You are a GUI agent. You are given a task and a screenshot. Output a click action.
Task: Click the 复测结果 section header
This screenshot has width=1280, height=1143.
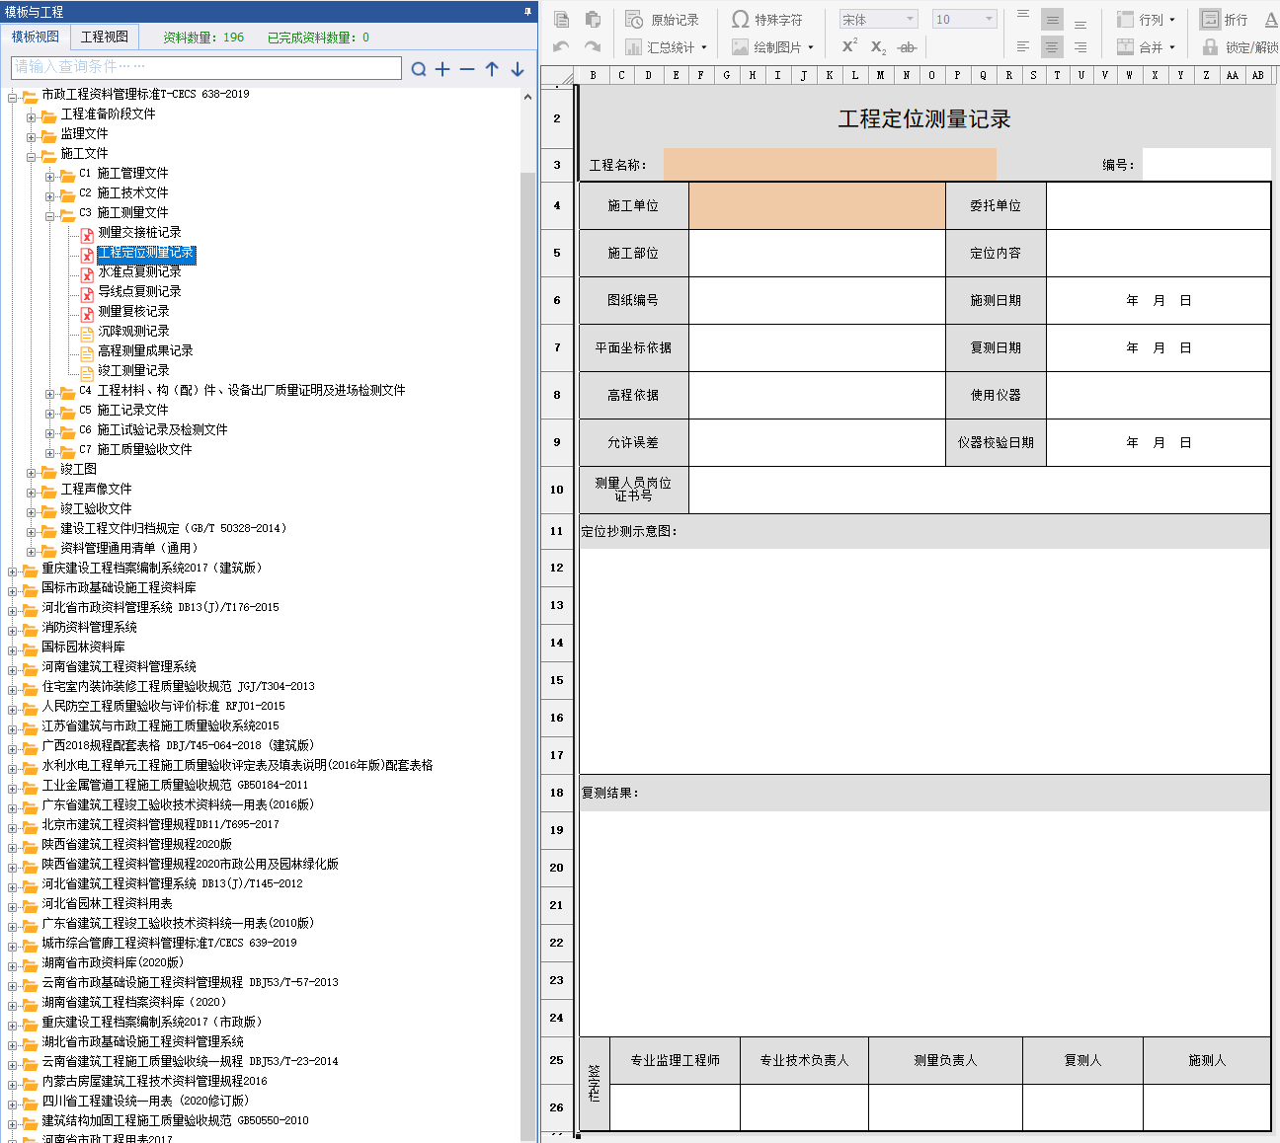click(x=924, y=793)
